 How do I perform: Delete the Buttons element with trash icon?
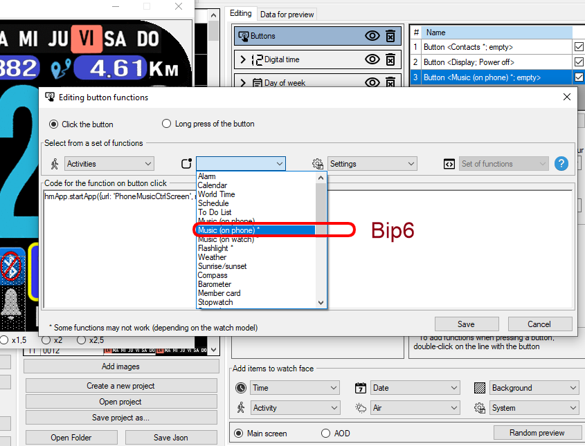point(390,36)
